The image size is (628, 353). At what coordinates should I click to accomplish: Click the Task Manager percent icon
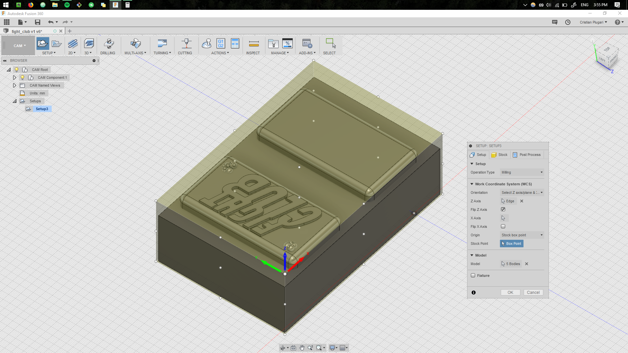coord(287,43)
